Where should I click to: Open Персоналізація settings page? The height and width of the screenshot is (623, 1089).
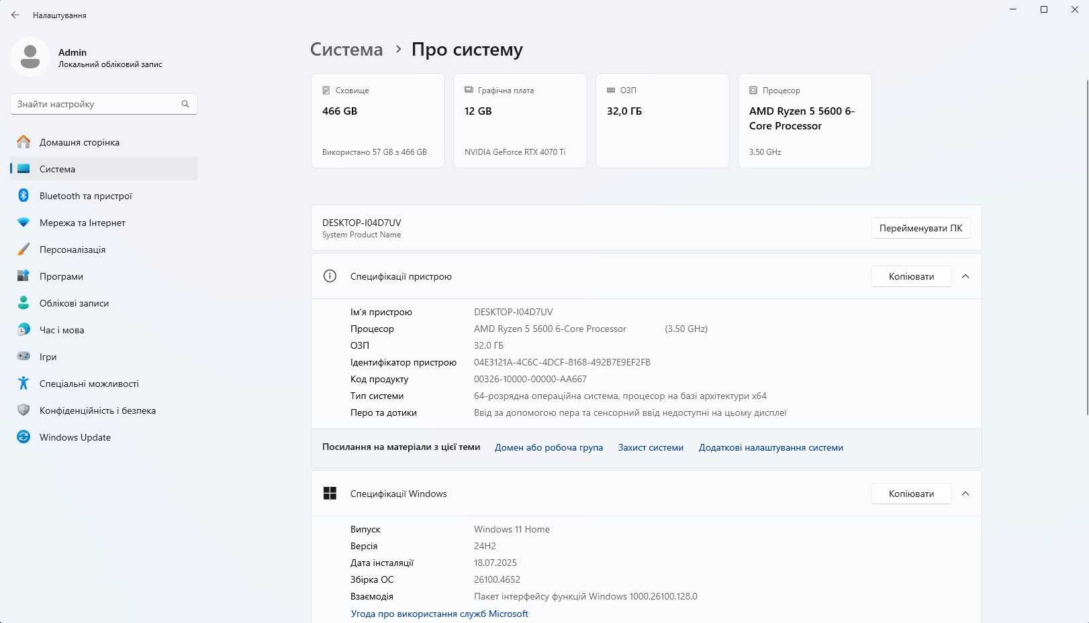point(104,249)
